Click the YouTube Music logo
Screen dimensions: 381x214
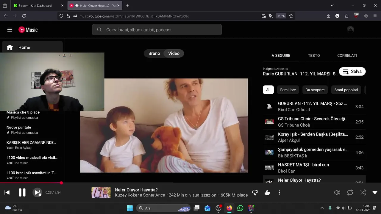tap(28, 30)
